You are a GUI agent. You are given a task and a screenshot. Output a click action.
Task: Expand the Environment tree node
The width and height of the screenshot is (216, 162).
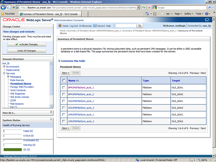tap(4, 66)
